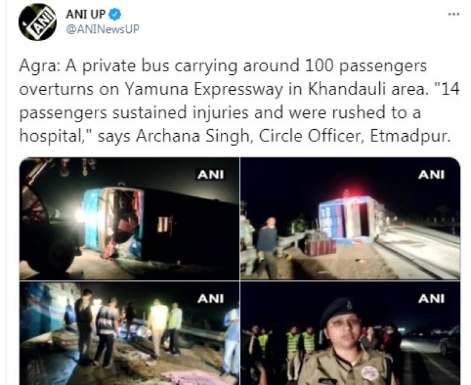Open bottom-left photo of people near bus

130,333
